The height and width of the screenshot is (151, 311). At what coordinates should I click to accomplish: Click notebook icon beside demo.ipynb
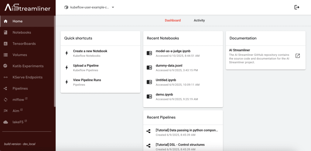click(x=149, y=96)
